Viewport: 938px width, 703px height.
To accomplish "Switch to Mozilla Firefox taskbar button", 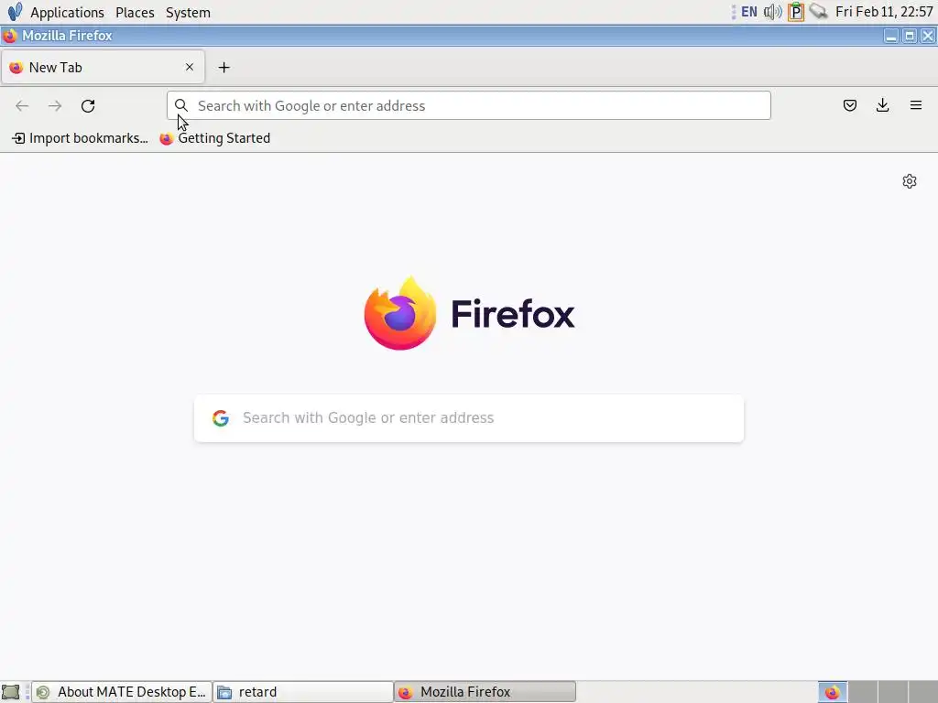I will pyautogui.click(x=485, y=692).
